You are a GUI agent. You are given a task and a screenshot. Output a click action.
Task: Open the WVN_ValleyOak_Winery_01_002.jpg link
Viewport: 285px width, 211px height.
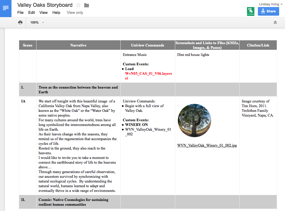point(207,145)
